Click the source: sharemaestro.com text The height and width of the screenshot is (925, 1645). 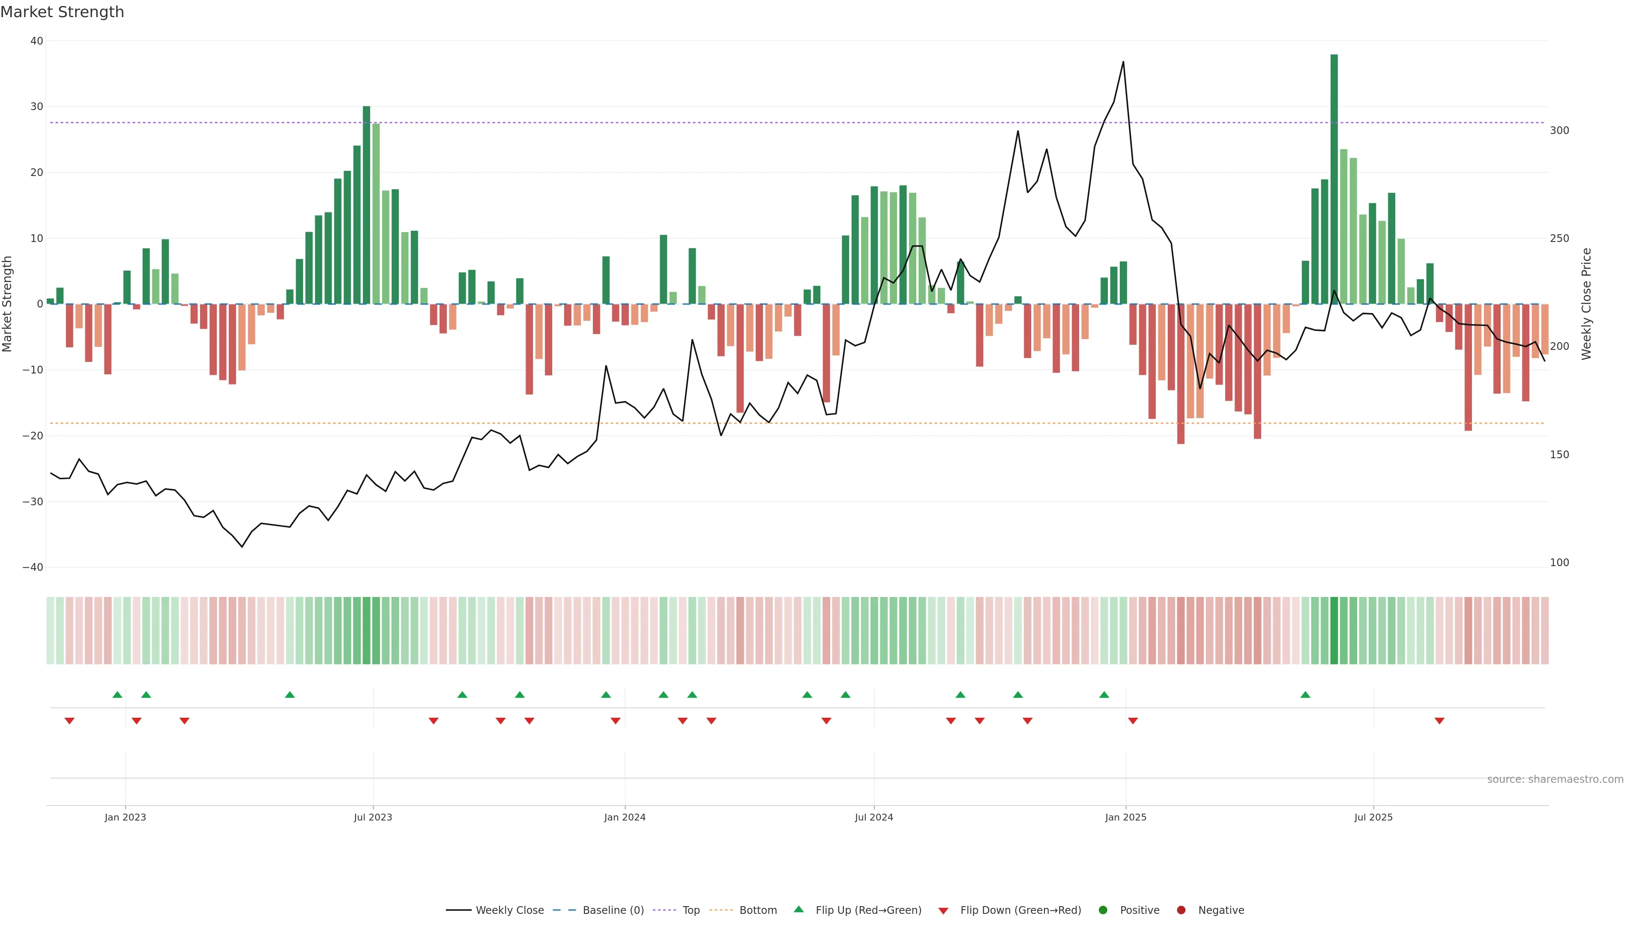click(x=1555, y=779)
